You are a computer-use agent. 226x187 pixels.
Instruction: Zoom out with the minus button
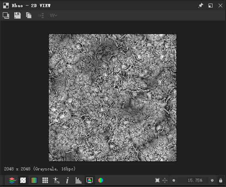tap(174, 180)
